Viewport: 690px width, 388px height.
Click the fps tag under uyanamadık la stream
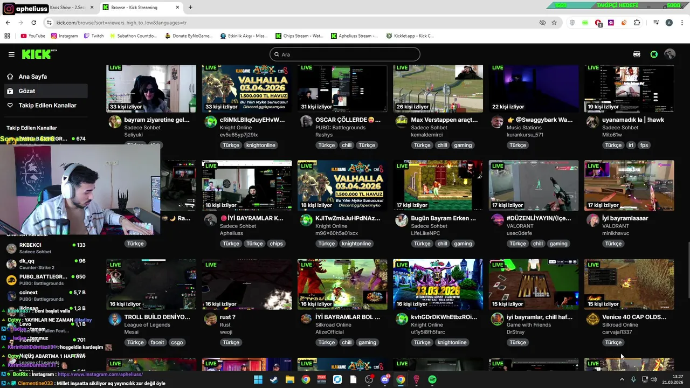[x=644, y=145]
